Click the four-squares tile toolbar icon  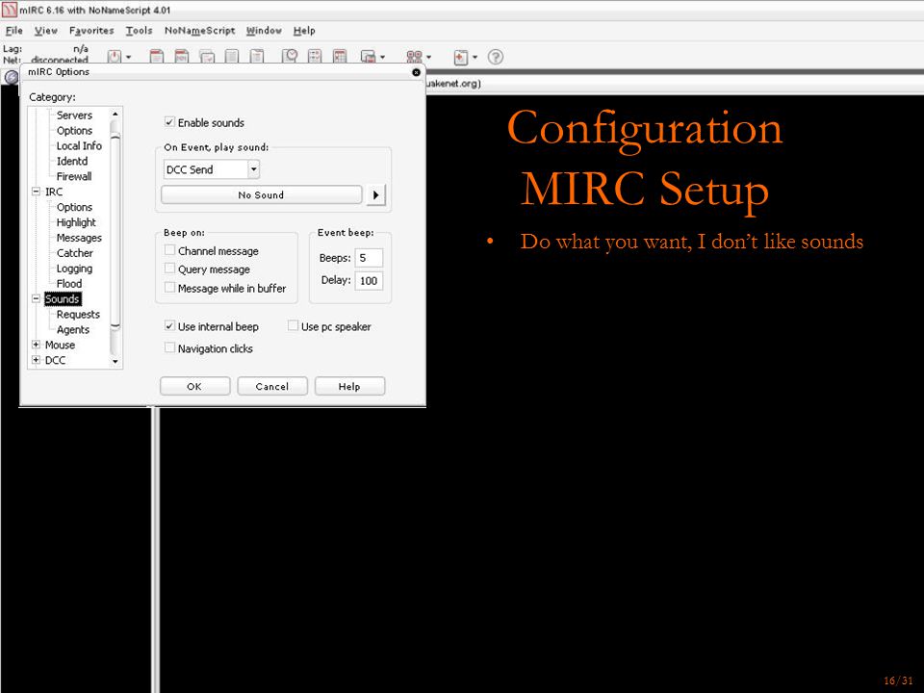click(x=414, y=57)
